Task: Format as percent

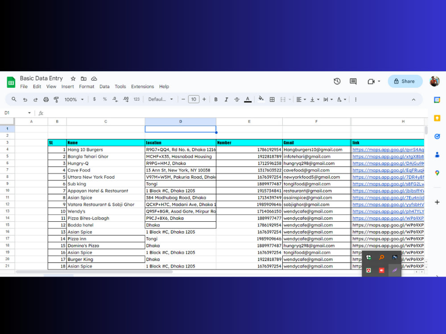Action: pyautogui.click(x=105, y=99)
